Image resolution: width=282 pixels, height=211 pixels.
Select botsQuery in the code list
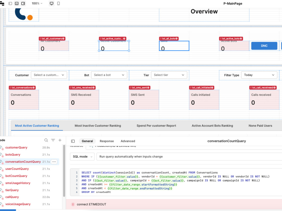tap(13, 154)
